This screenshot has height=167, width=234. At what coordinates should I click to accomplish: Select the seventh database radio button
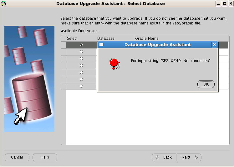click(81, 86)
